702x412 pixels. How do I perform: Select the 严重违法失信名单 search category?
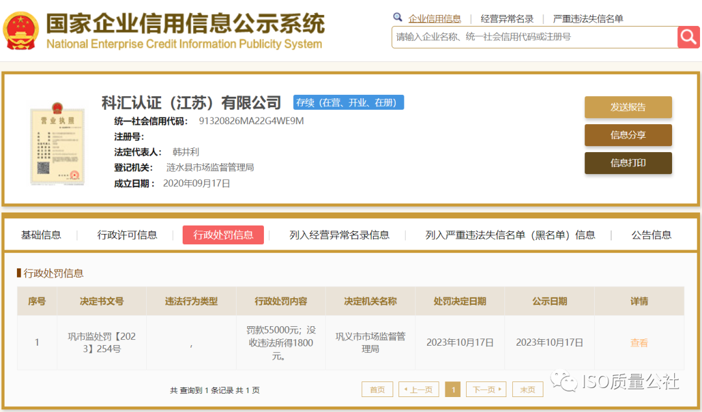pyautogui.click(x=588, y=19)
